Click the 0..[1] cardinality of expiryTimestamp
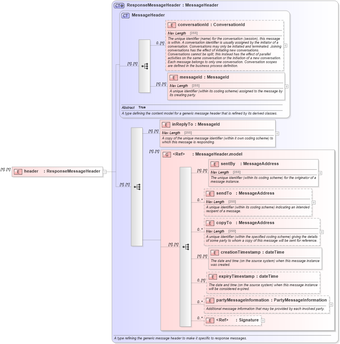 [x=201, y=280]
